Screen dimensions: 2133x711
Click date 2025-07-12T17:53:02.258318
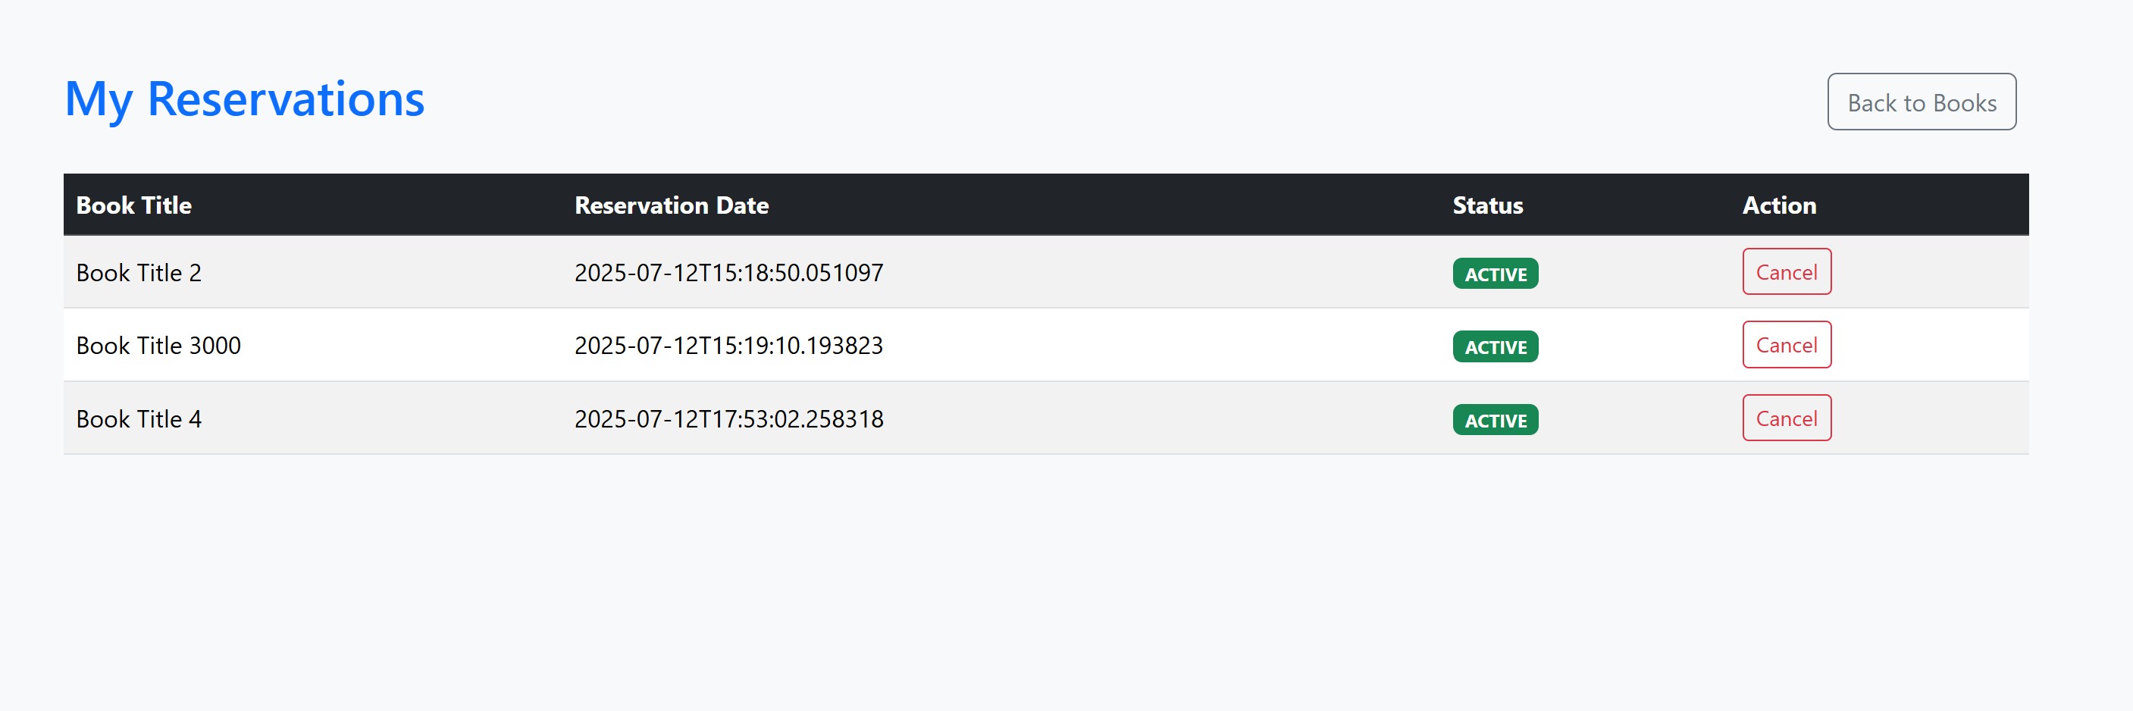[x=728, y=420]
